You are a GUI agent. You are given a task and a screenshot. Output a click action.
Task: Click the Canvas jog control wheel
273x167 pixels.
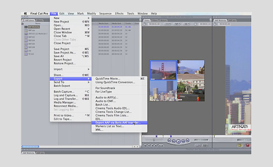click(244, 140)
